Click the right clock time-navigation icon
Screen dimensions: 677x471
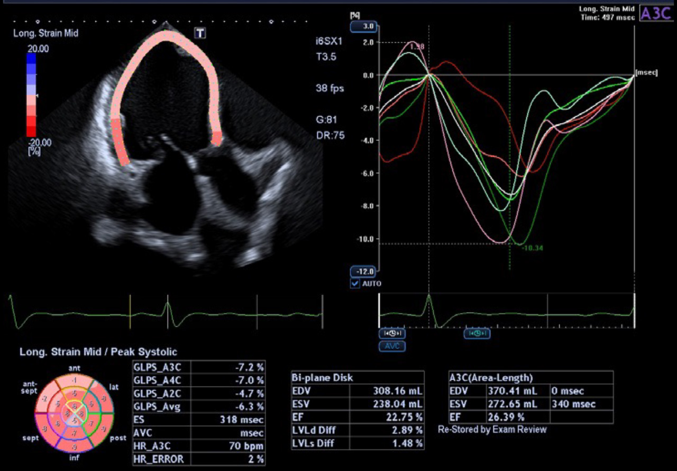coord(477,333)
